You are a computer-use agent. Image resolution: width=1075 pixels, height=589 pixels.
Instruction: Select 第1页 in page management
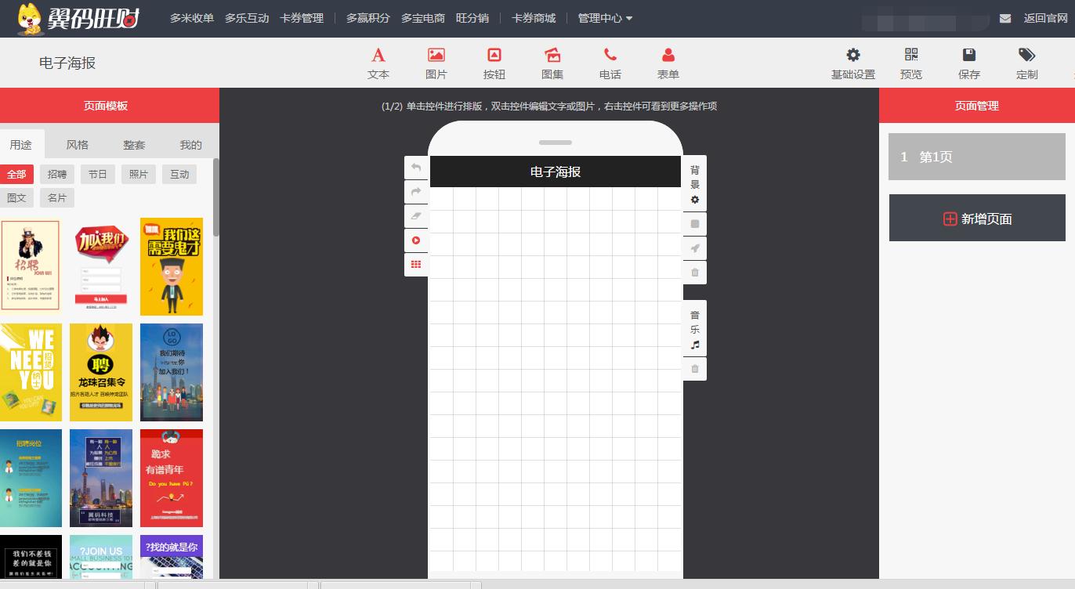(x=977, y=157)
